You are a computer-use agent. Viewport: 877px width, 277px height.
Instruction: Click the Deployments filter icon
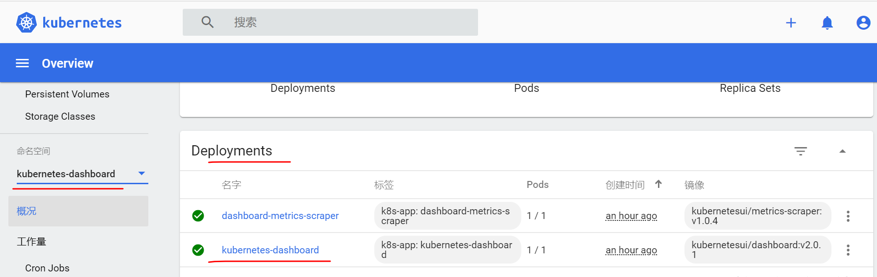click(x=801, y=151)
